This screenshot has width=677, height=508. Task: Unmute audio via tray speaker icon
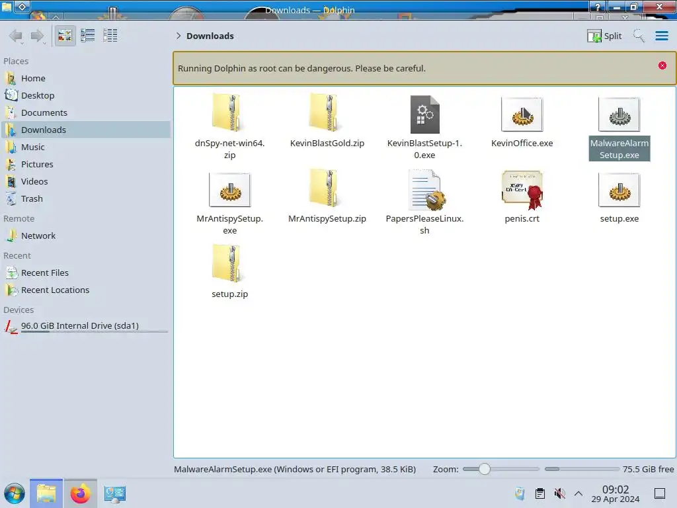click(x=559, y=493)
